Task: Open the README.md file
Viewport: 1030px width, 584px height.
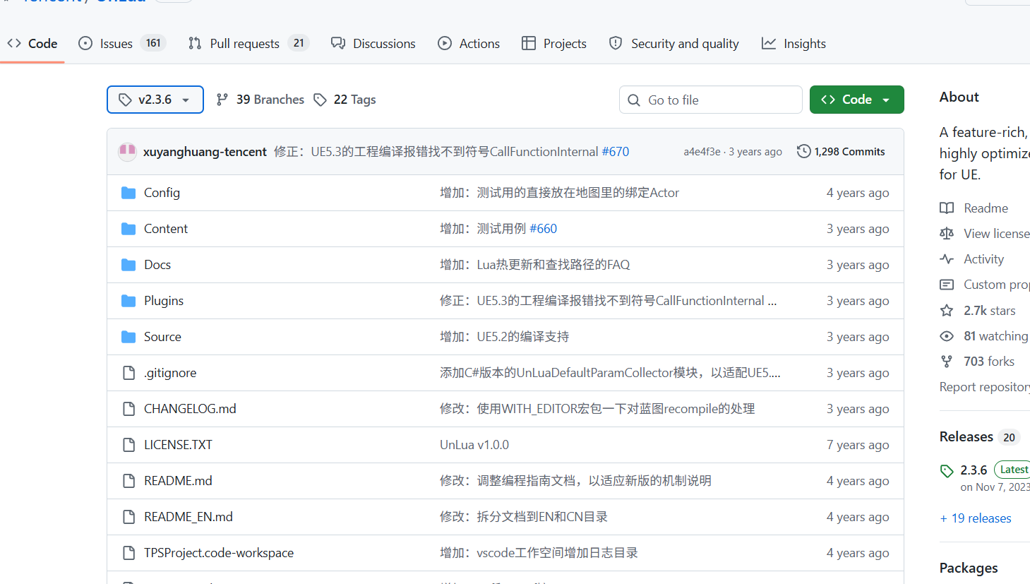Action: [x=178, y=481]
